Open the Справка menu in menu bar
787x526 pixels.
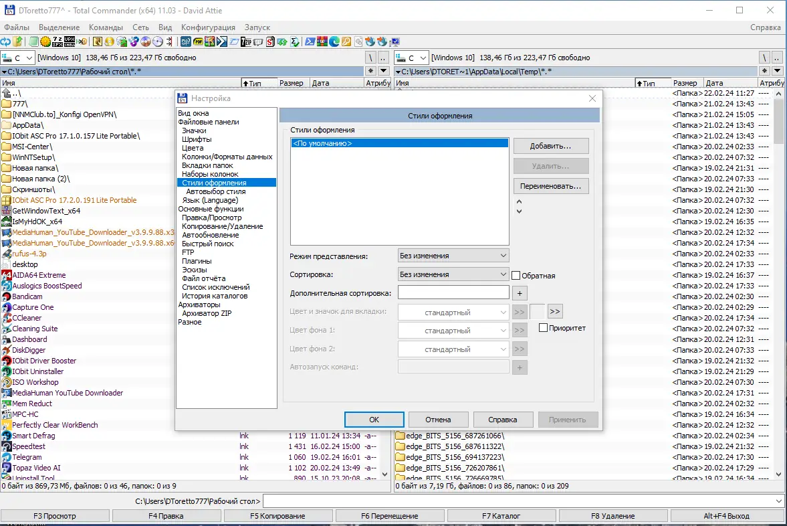click(766, 27)
